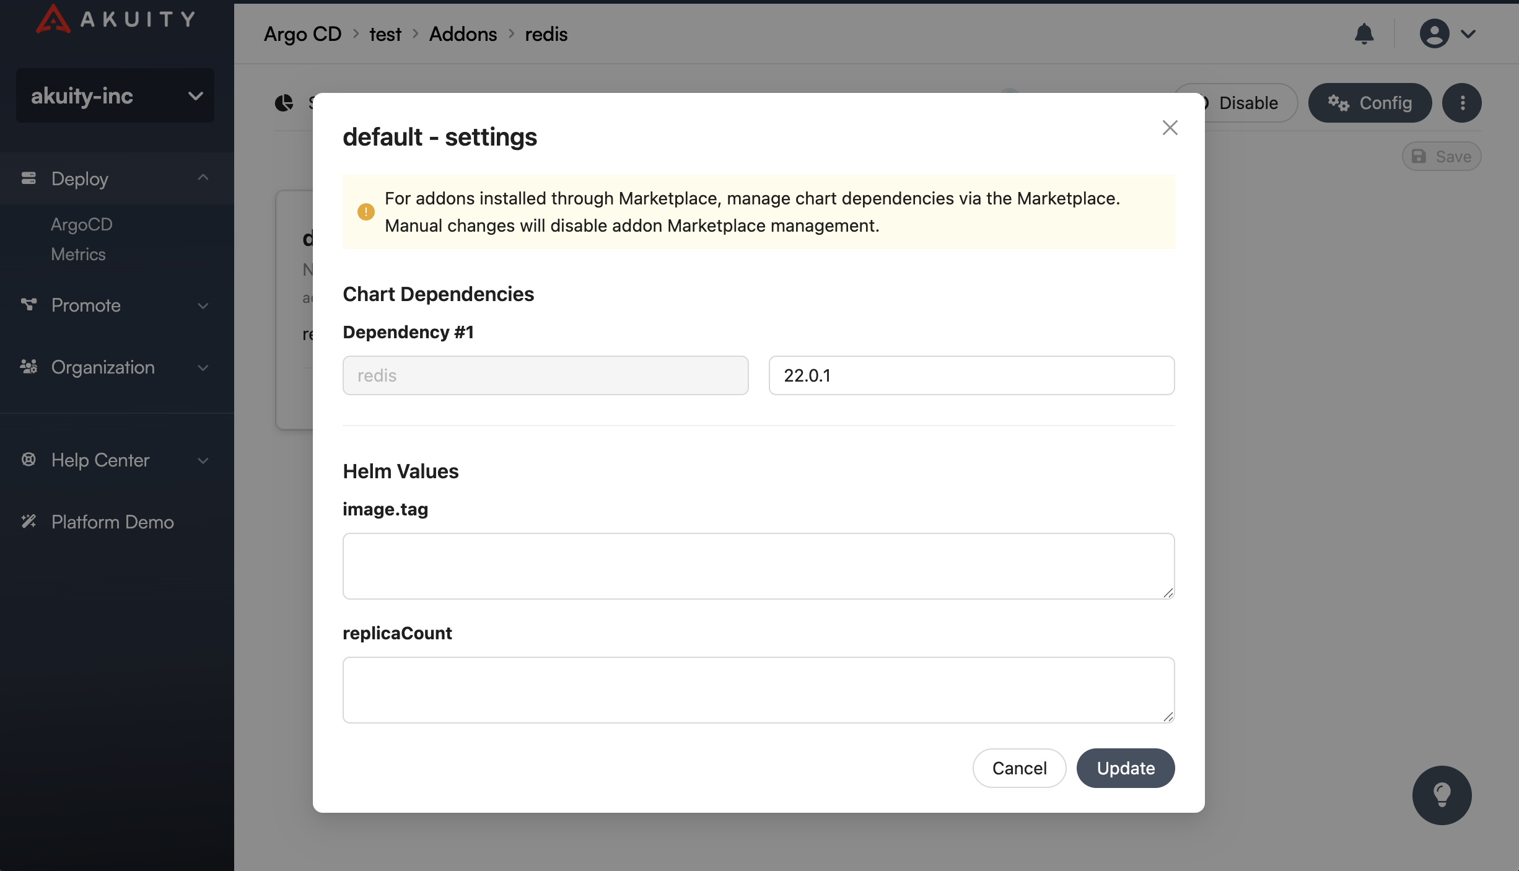Click the Save floppy disk icon
The width and height of the screenshot is (1519, 871).
[1419, 156]
